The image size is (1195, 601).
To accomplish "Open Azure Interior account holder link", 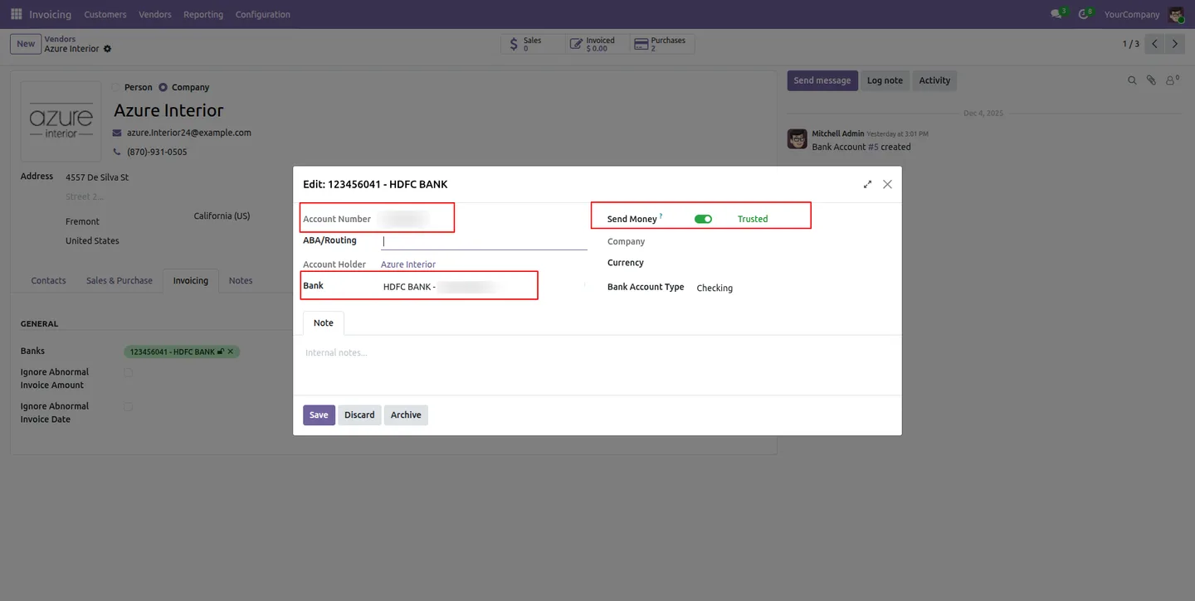I will click(408, 264).
